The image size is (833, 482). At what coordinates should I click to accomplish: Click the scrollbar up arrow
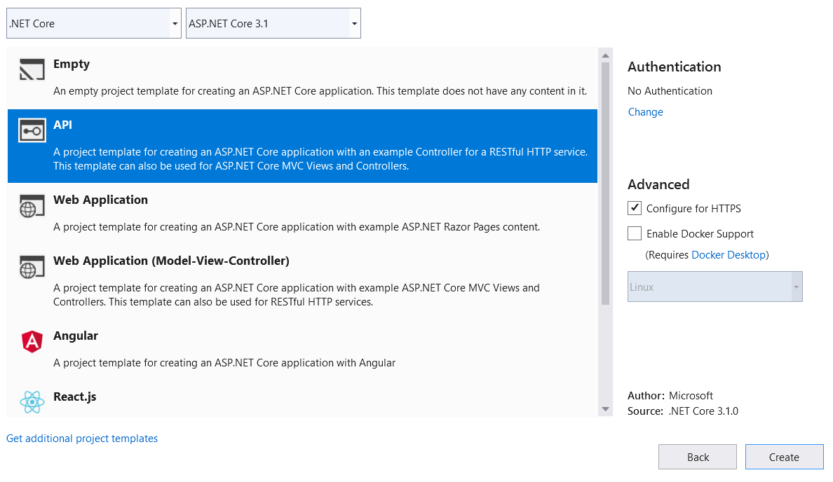pos(605,54)
